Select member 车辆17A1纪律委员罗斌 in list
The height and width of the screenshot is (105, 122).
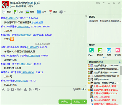pyautogui.click(x=105, y=90)
